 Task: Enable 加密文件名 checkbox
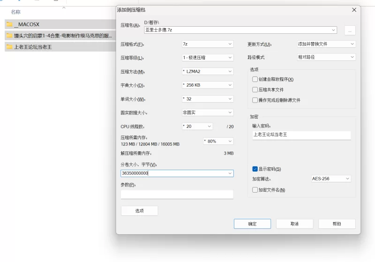click(x=255, y=190)
